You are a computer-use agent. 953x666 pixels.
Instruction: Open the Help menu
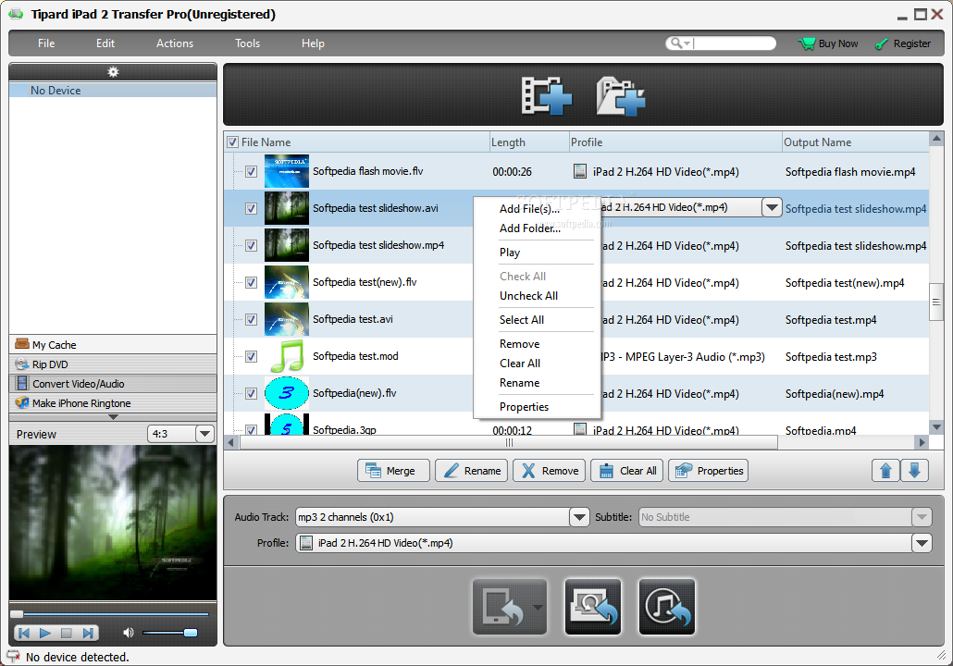(x=313, y=43)
